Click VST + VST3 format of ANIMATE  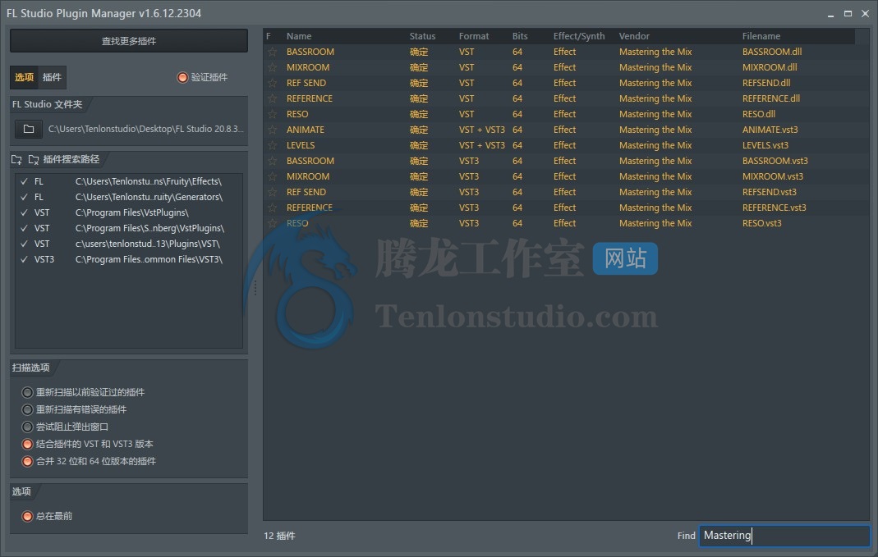point(481,130)
